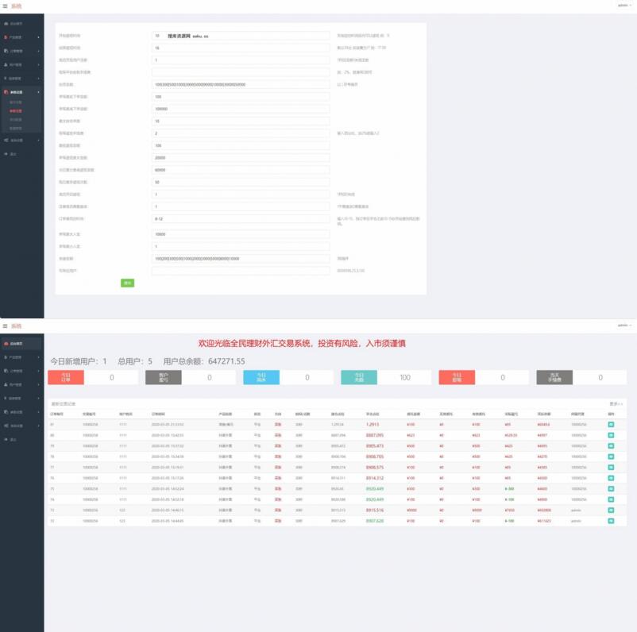The width and height of the screenshot is (637, 632).
Task: Click the 更多 link above the orders table
Action: 616,403
